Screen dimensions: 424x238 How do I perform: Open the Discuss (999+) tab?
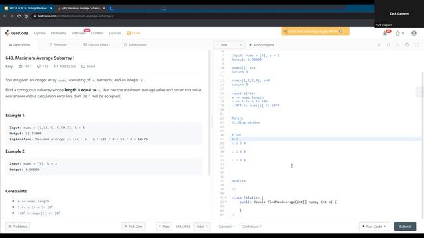click(97, 45)
